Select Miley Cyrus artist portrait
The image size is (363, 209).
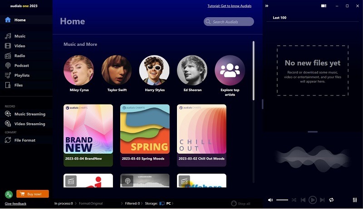click(78, 70)
